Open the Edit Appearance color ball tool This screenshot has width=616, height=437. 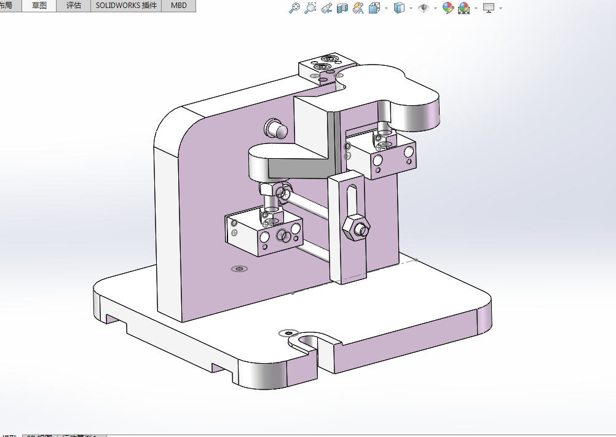[448, 8]
